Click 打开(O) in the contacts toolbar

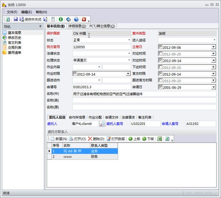(77, 139)
